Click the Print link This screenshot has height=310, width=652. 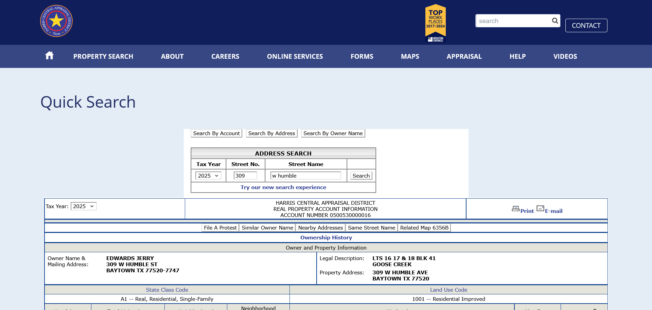coord(527,211)
